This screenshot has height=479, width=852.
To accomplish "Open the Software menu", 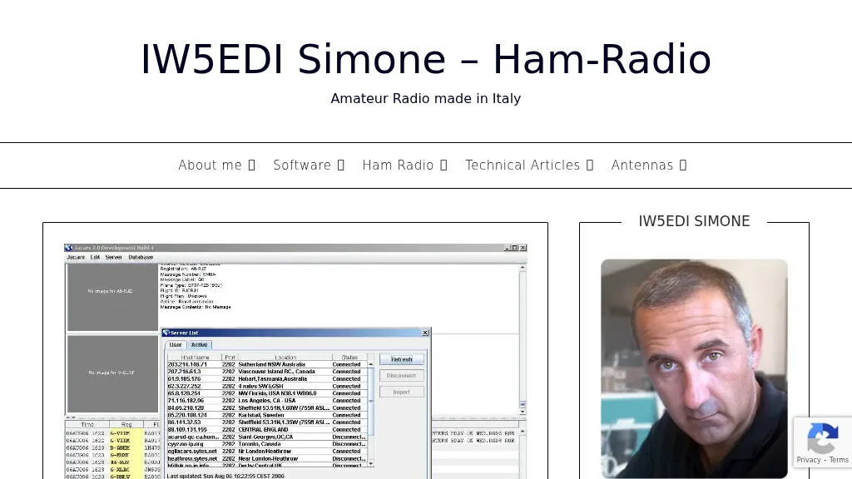I will [x=302, y=165].
